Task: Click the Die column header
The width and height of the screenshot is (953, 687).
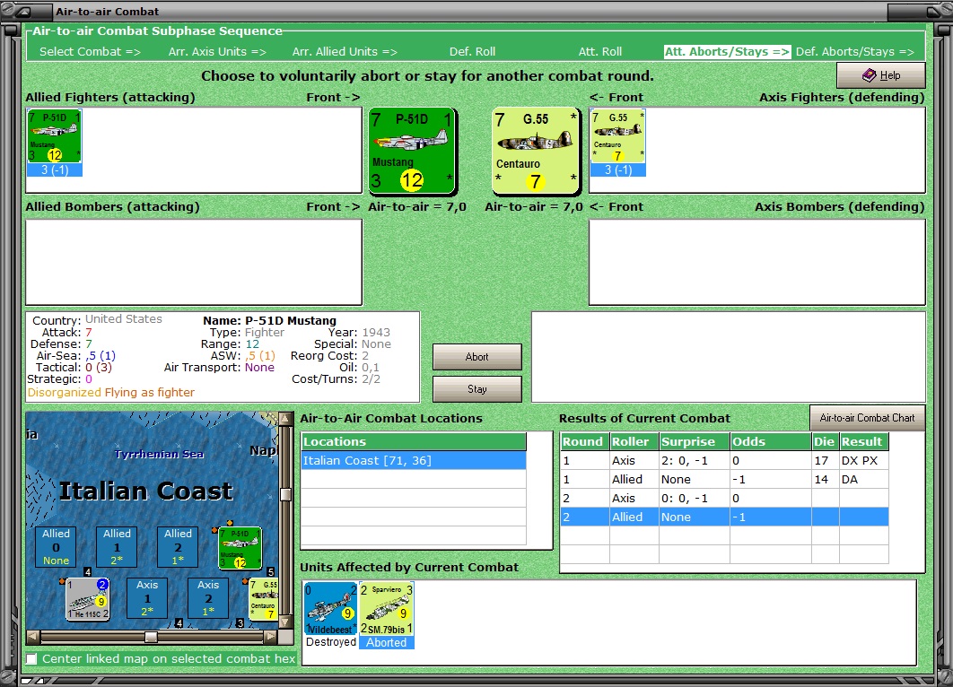Action: 826,441
